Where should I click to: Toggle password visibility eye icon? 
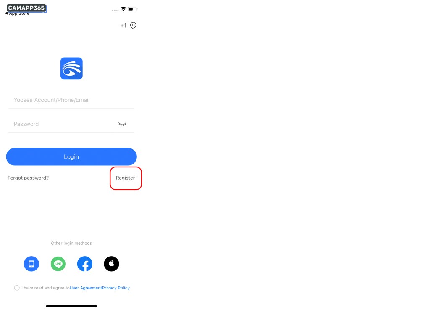(x=122, y=124)
